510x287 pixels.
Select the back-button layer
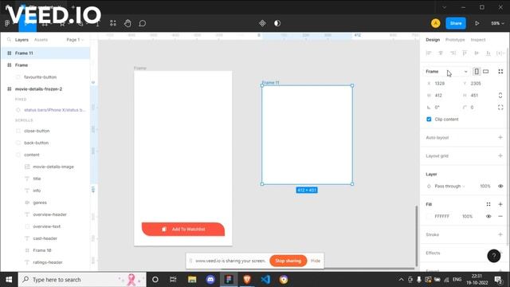[45, 143]
